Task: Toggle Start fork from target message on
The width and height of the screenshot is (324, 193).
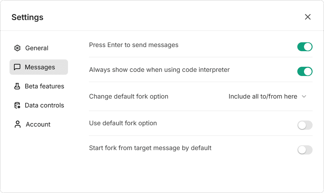Action: [x=305, y=150]
